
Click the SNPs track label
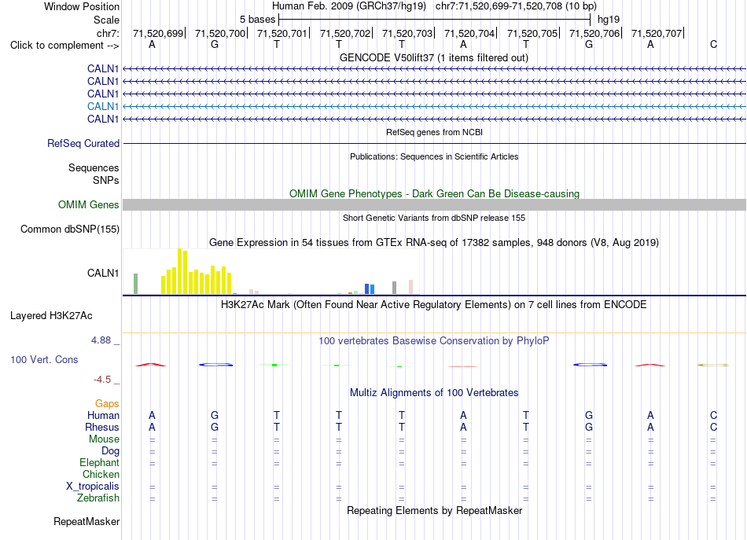106,181
